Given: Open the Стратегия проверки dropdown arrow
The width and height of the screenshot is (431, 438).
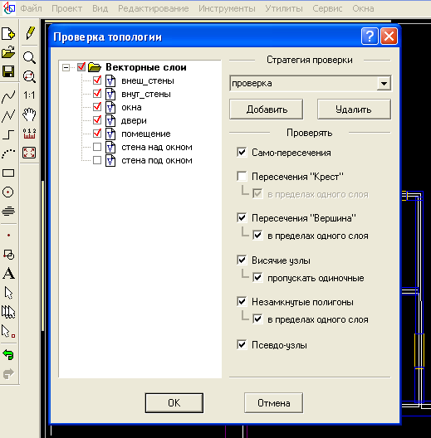Looking at the screenshot, I should point(384,83).
